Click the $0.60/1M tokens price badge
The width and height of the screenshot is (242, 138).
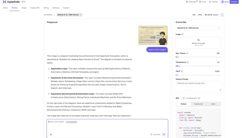(211, 15)
